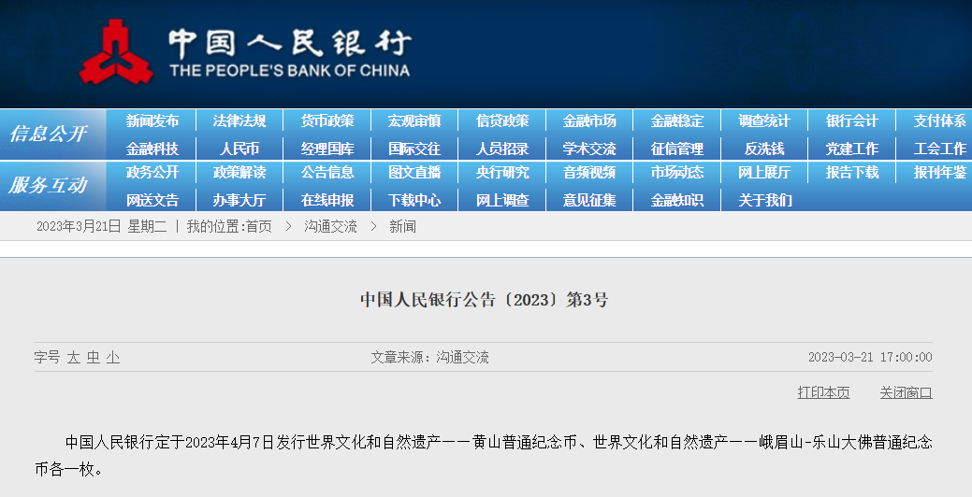This screenshot has height=497, width=972.
Task: Select 音频视频 navigation item
Action: pos(589,172)
